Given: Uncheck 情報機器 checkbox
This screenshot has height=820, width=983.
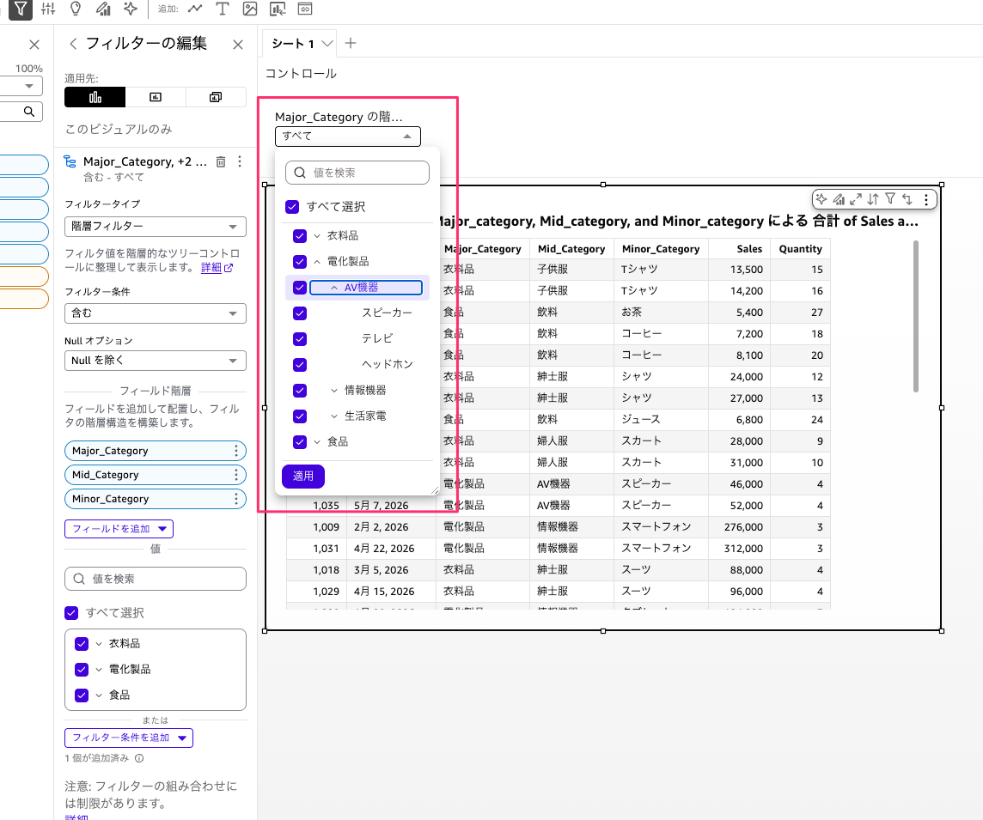Looking at the screenshot, I should (x=300, y=391).
